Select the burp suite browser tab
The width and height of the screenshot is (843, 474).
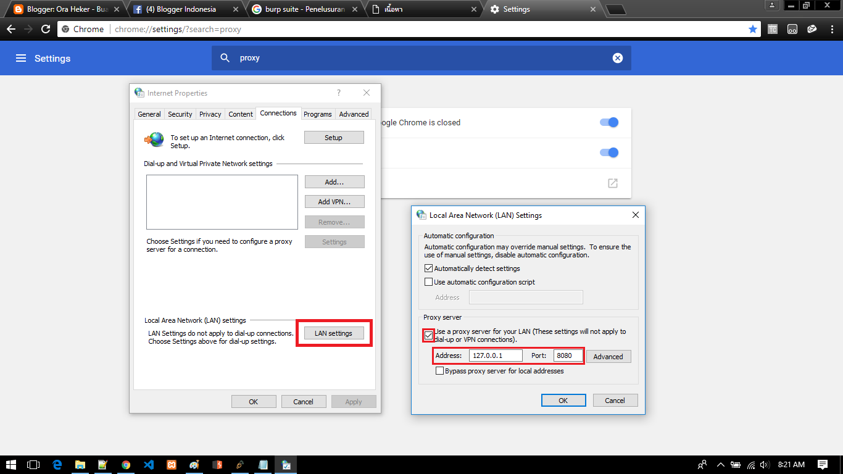coord(298,9)
